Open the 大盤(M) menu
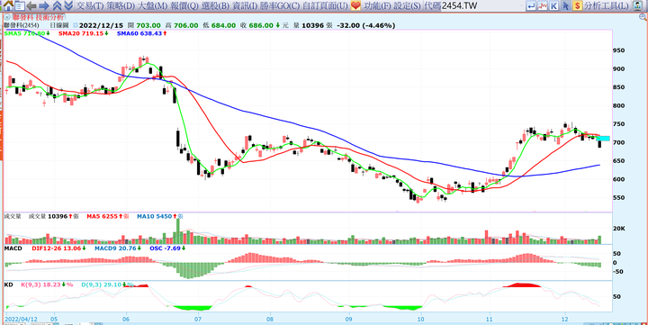 [152, 5]
